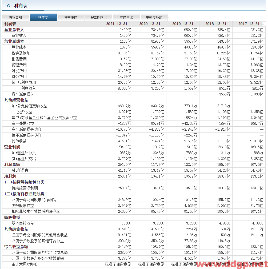Click 2018 资产减值损失 value -3568万
The width and height of the screenshot is (268, 269).
pyautogui.click(x=223, y=94)
